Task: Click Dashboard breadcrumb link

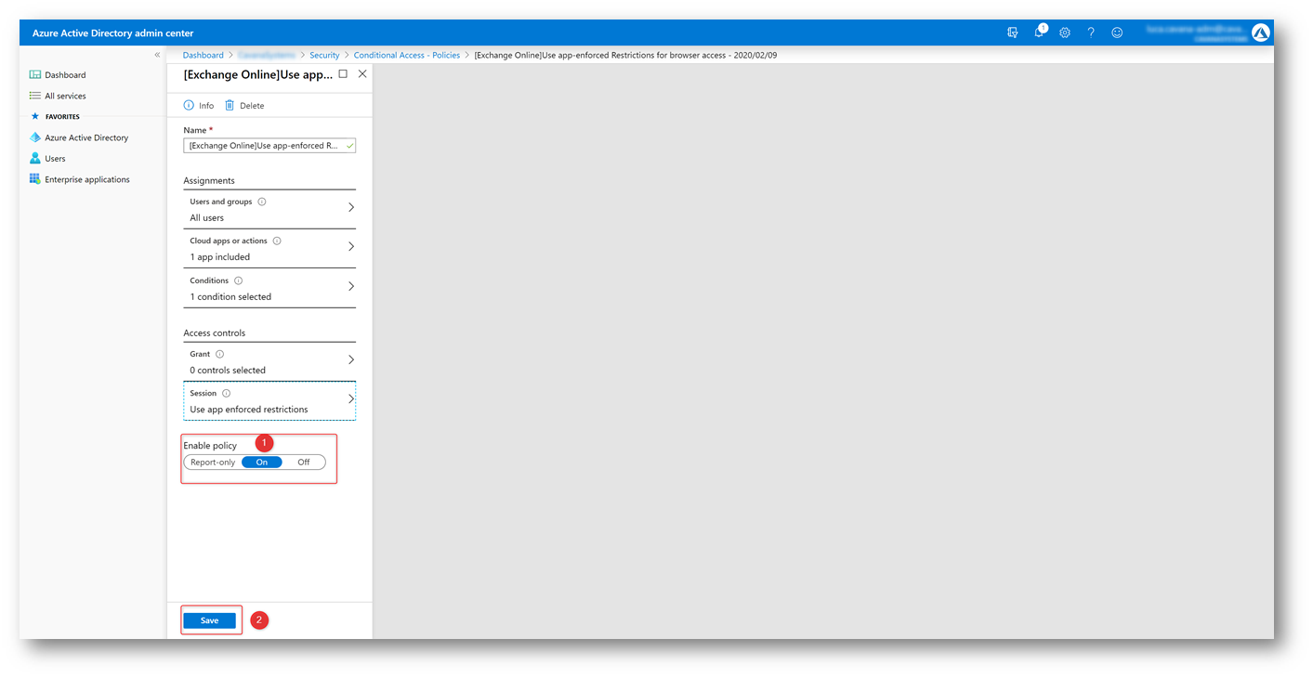Action: click(x=203, y=56)
